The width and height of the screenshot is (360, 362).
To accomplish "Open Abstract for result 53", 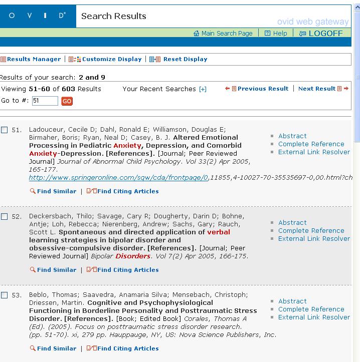I will click(x=292, y=301).
